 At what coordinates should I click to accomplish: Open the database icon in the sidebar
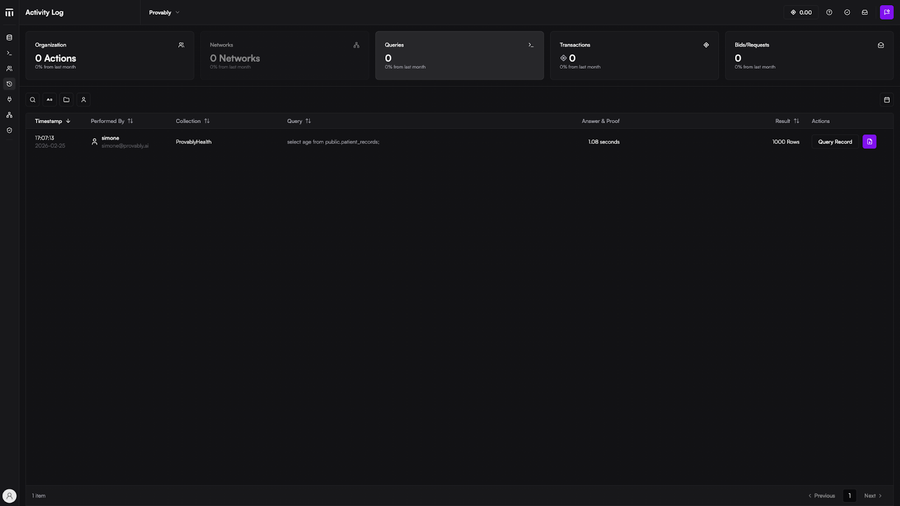pyautogui.click(x=9, y=38)
